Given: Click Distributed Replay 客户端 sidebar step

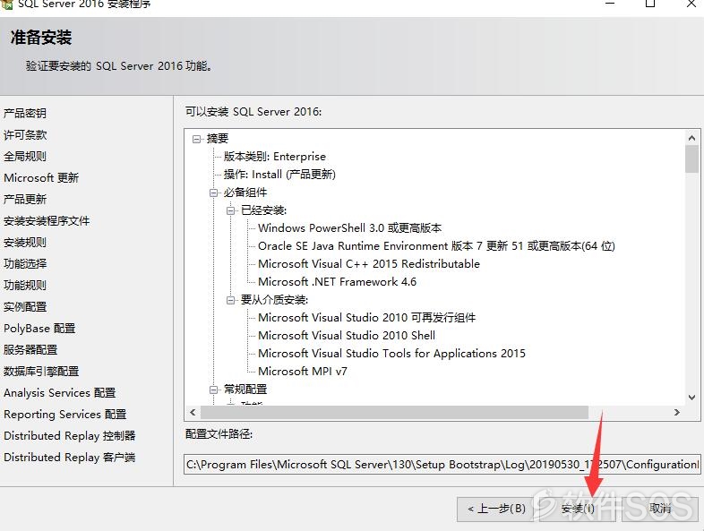Looking at the screenshot, I should (x=70, y=458).
